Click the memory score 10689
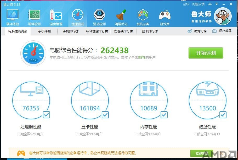The height and width of the screenshot is (160, 238). click(x=149, y=108)
